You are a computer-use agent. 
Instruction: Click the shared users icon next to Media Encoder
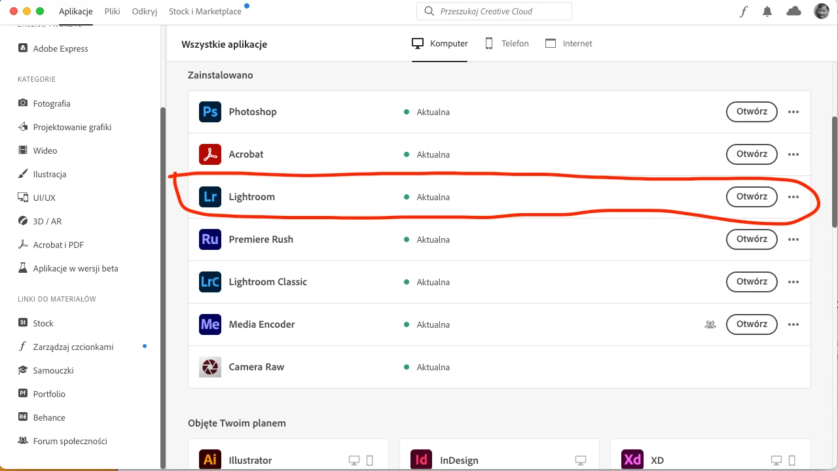click(710, 324)
